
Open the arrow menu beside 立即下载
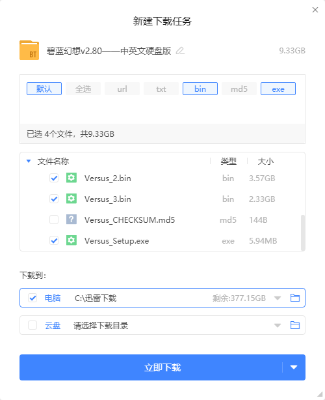click(294, 367)
